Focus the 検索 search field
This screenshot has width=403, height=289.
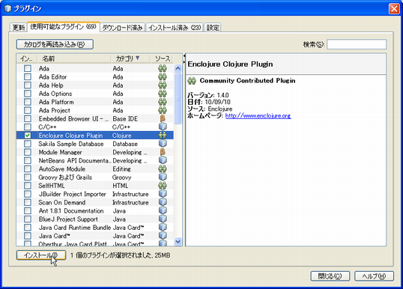(357, 44)
